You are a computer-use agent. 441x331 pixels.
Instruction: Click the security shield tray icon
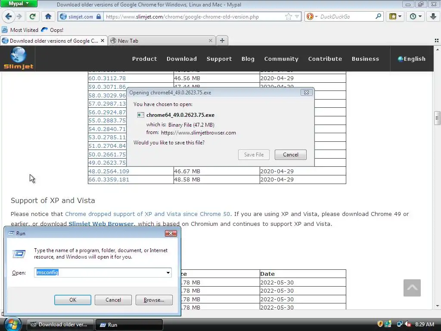pyautogui.click(x=380, y=324)
